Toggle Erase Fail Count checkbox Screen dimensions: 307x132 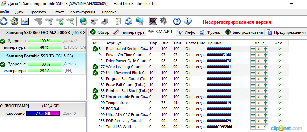pos(280,85)
